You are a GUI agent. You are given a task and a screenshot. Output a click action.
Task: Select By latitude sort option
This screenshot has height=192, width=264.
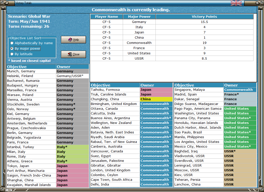coord(21,54)
